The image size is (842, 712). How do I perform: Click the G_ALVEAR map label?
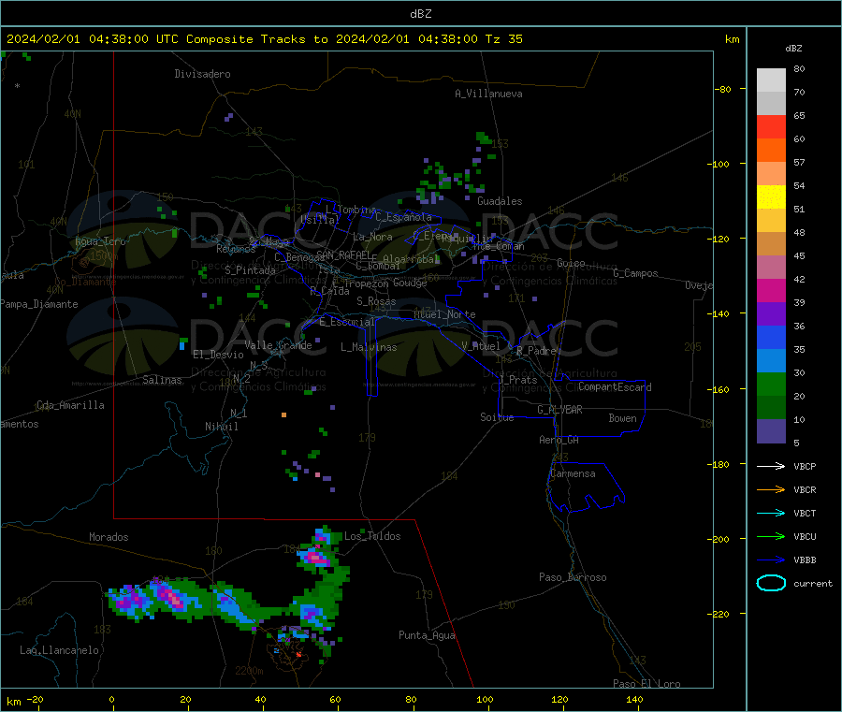pos(560,410)
